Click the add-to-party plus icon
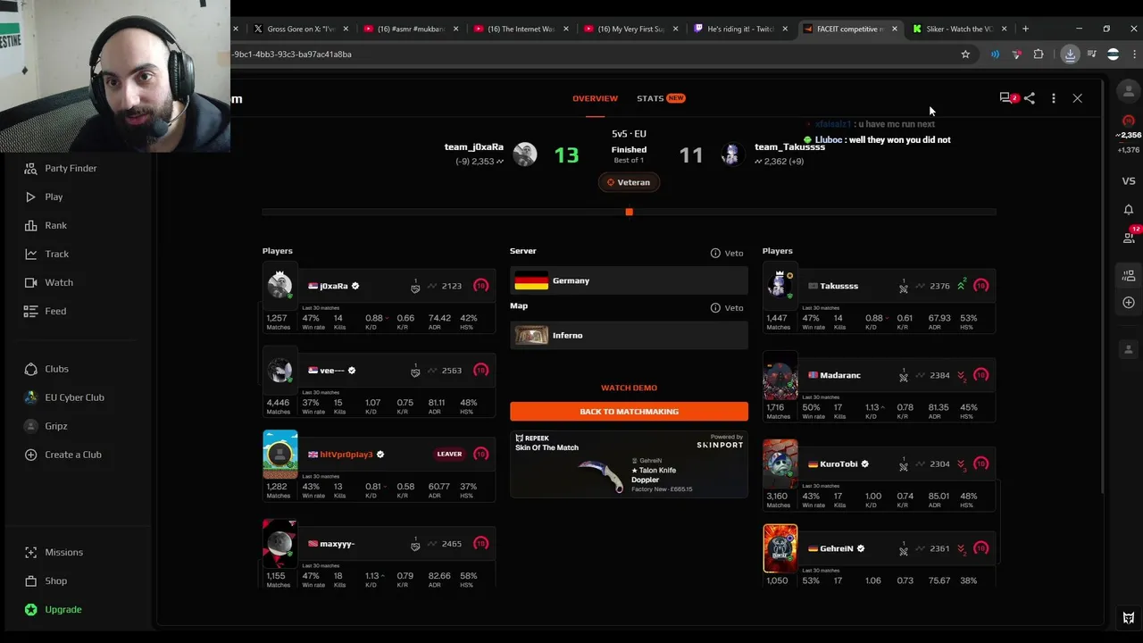The image size is (1143, 643). (1129, 303)
